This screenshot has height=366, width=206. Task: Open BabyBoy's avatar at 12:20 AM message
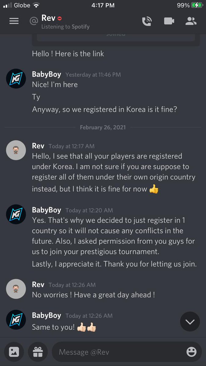(x=16, y=214)
